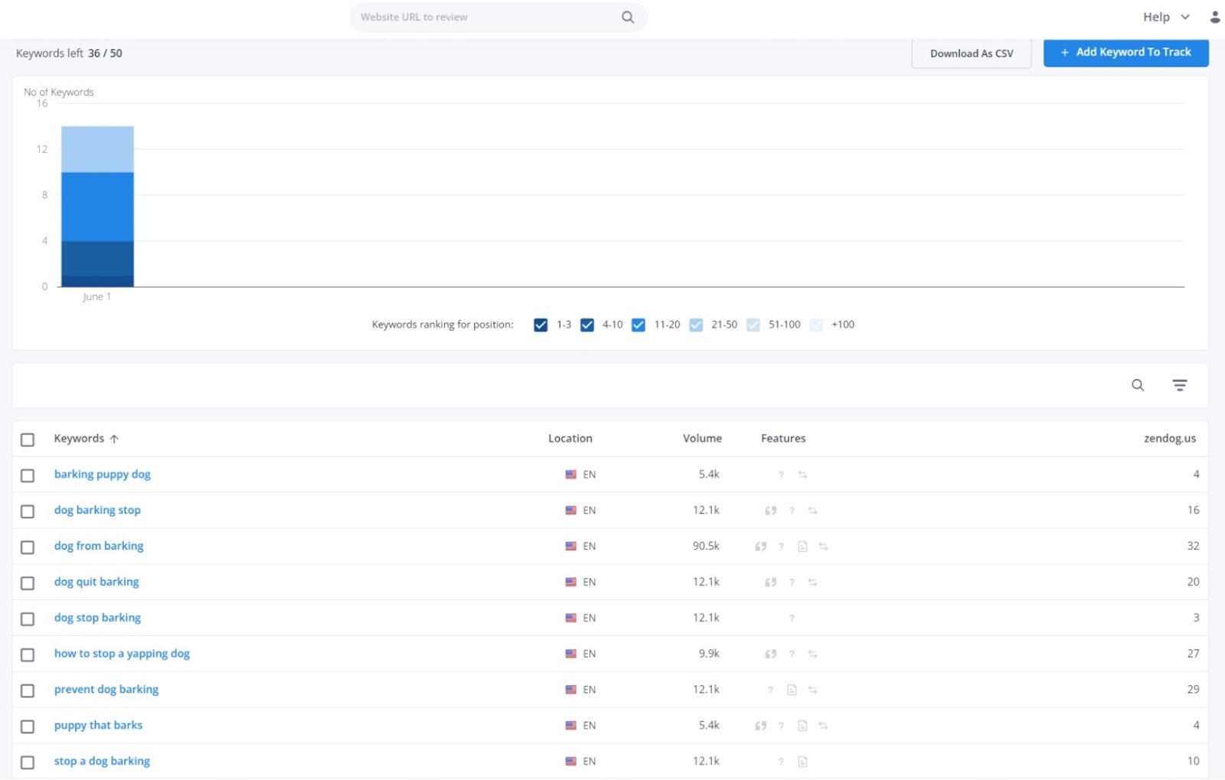Click the medium blue June 1 bar segment

[x=97, y=207]
